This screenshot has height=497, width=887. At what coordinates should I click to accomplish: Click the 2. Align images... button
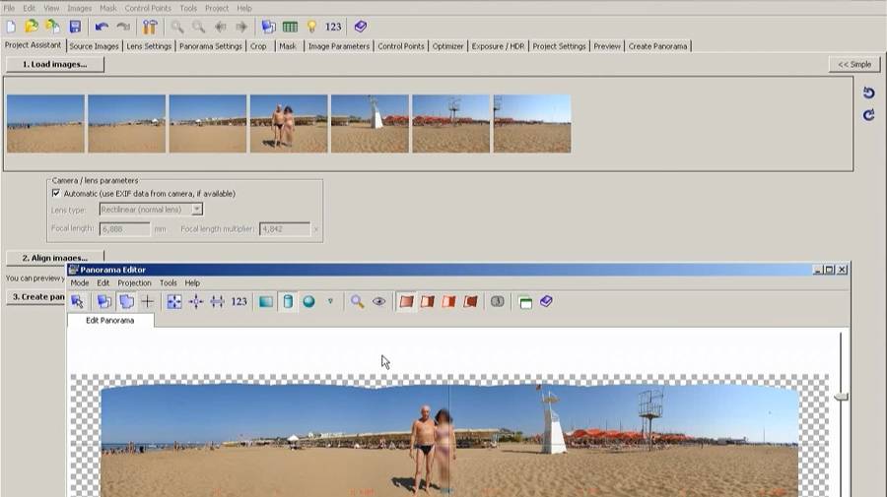click(x=55, y=257)
